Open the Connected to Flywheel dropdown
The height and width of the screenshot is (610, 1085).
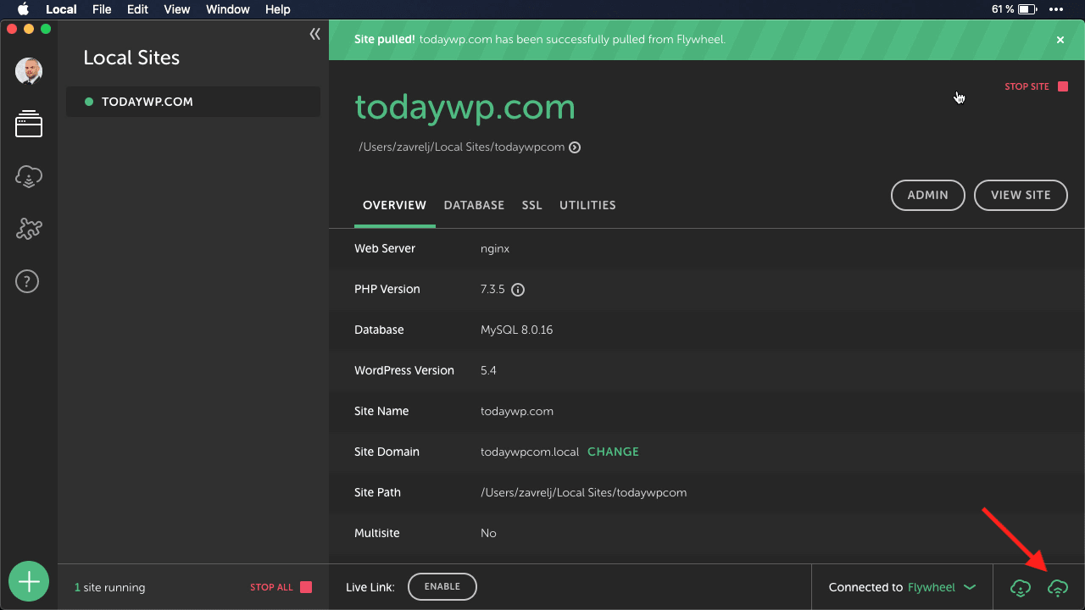click(x=902, y=587)
